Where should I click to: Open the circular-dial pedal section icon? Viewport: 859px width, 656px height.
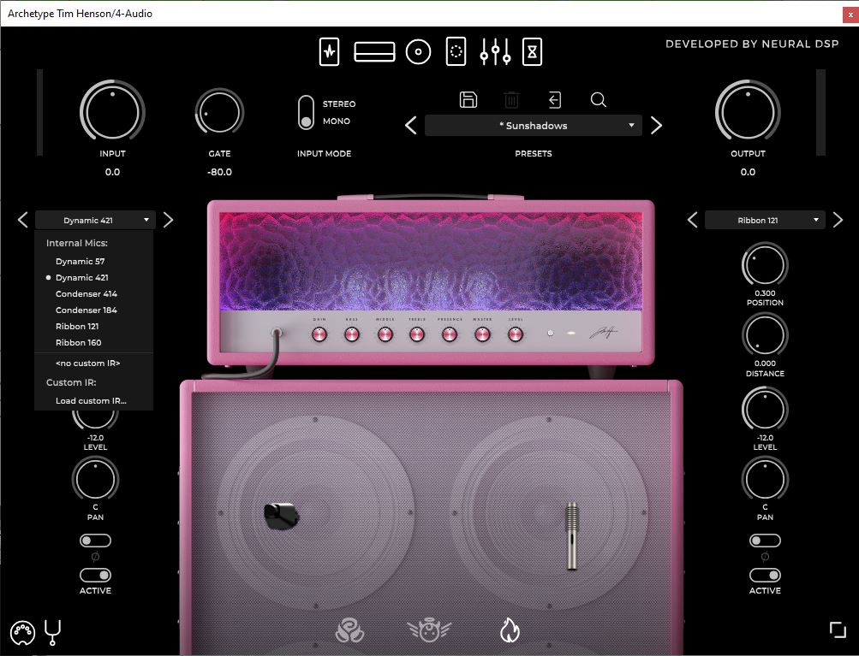point(456,52)
